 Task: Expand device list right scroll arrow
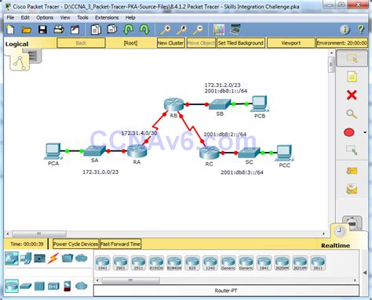click(x=355, y=280)
